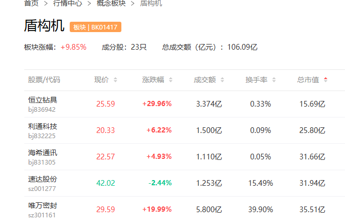Click turnover rate 39.90%
The image size is (345, 222).
260,210
